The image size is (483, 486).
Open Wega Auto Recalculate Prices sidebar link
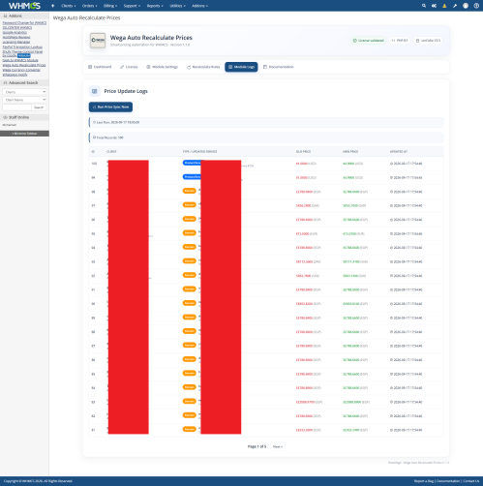[24, 65]
